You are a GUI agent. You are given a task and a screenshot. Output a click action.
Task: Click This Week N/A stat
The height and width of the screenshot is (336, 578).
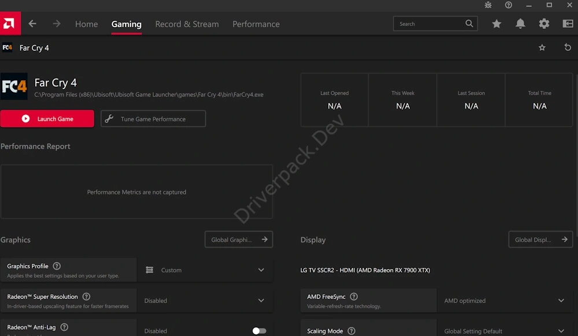[402, 100]
